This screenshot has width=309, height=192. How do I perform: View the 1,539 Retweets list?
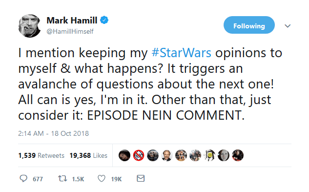tap(41, 155)
